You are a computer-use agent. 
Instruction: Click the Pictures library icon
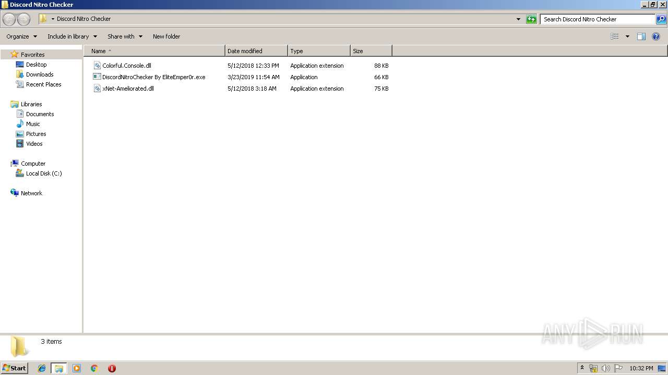20,134
